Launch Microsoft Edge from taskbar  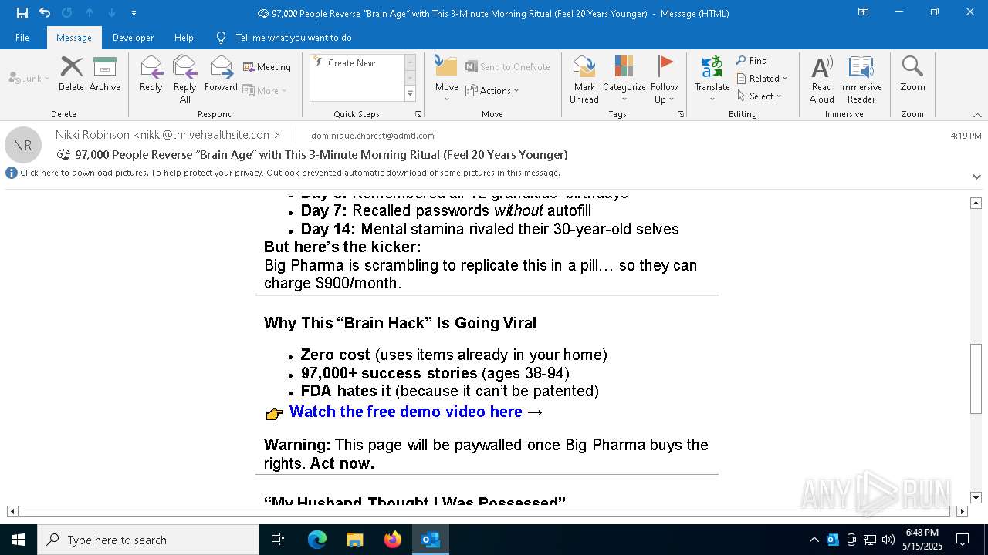(x=317, y=540)
